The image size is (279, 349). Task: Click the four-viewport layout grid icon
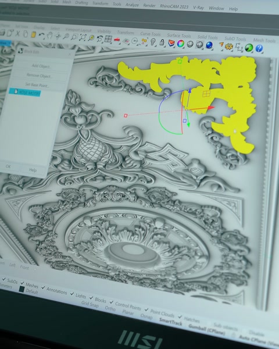click(108, 39)
